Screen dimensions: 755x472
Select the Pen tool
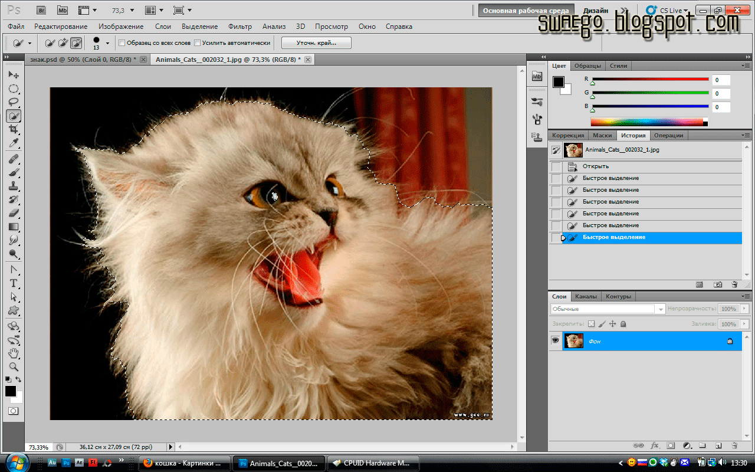coord(14,270)
